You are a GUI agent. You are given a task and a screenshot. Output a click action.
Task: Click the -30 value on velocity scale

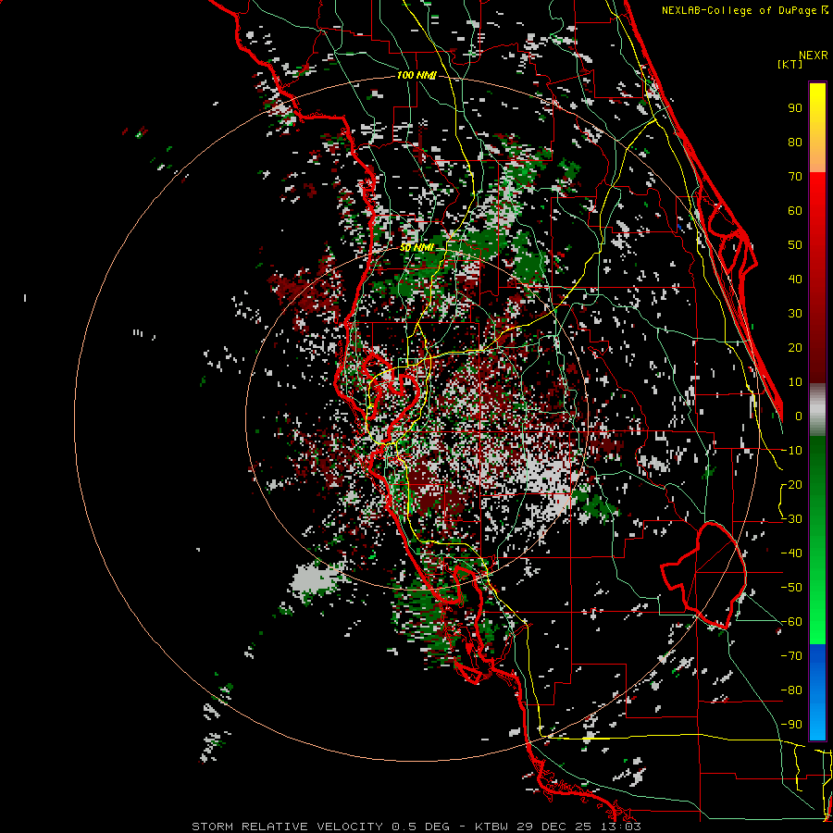point(791,519)
